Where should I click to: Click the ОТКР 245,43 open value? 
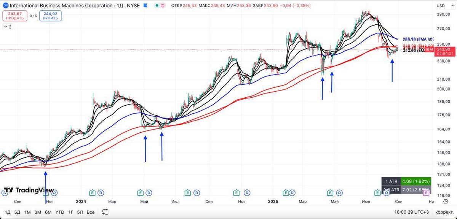click(184, 6)
